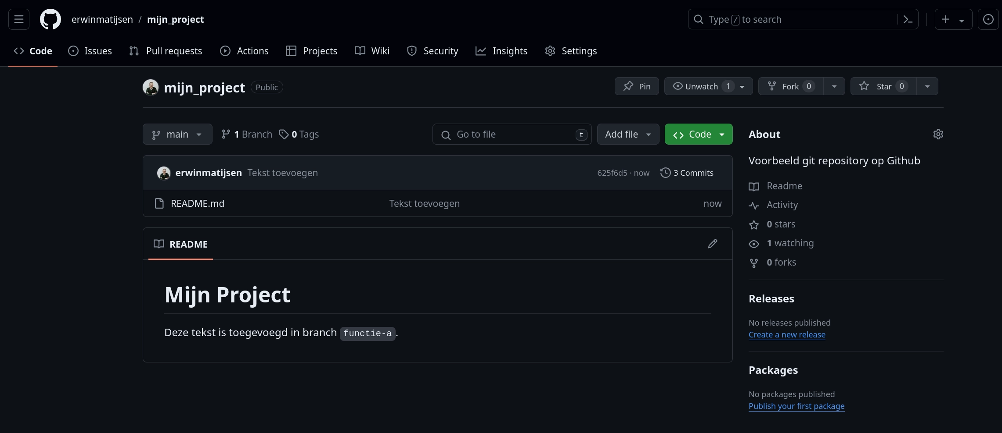Click the commit author avatar
The height and width of the screenshot is (433, 1002).
[x=164, y=173]
